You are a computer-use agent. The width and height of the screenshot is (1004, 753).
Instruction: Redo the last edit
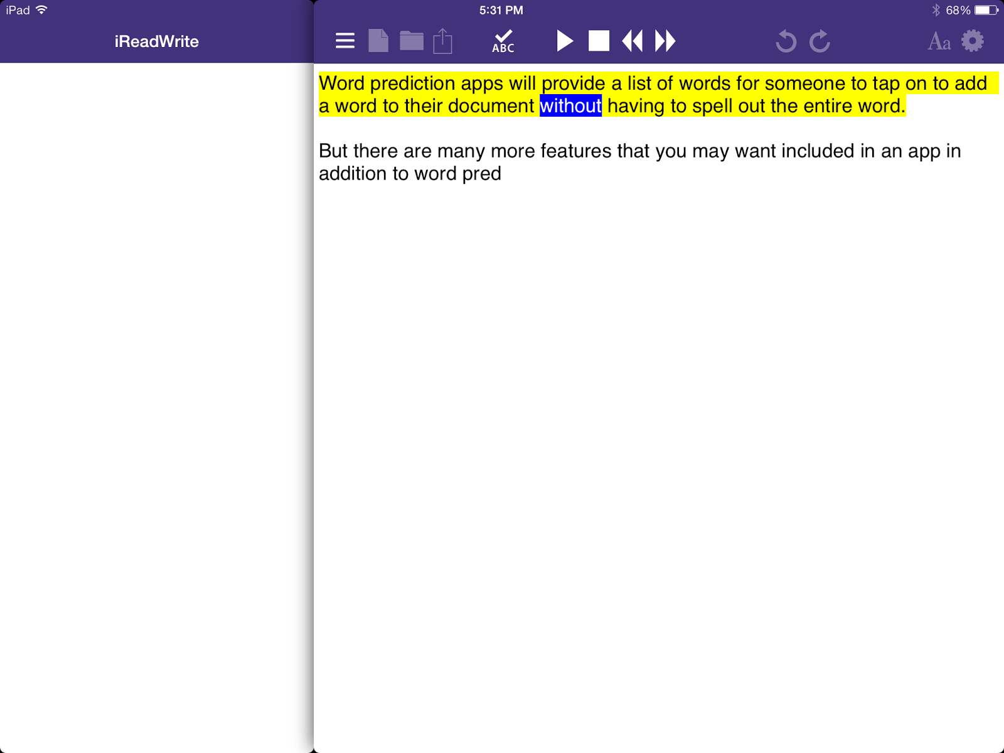(x=820, y=41)
